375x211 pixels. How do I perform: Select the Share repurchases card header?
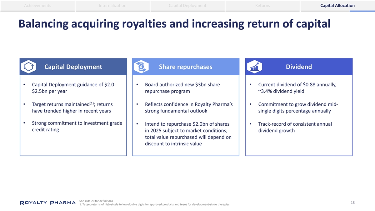pyautogui.click(x=186, y=67)
